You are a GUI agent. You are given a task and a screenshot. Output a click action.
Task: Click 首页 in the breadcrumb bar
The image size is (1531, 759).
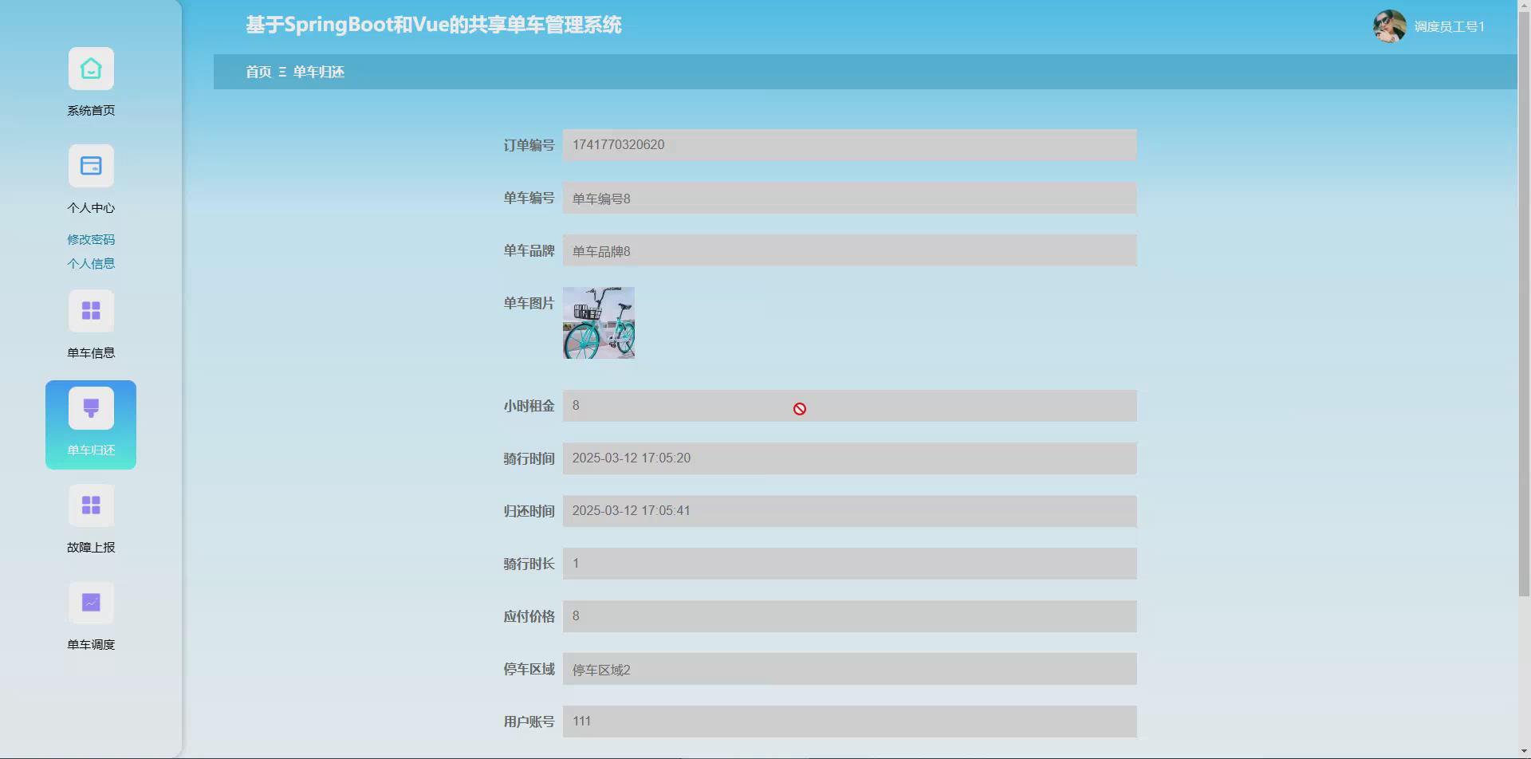[258, 72]
